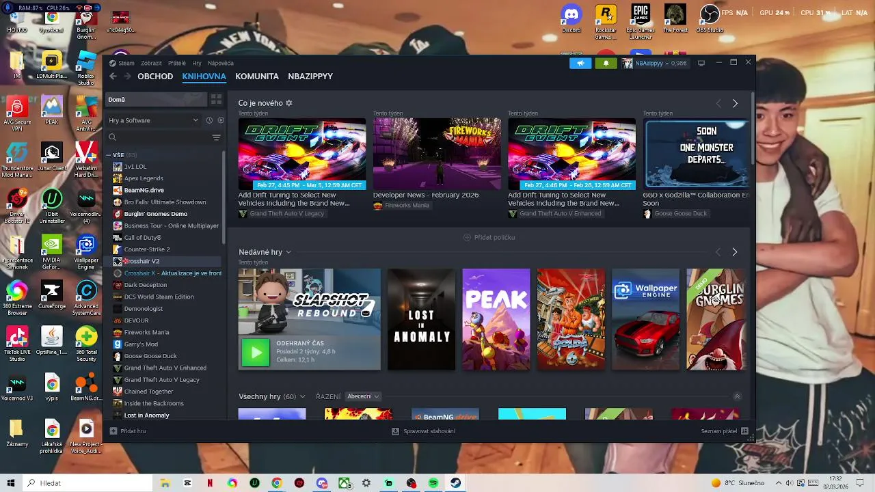
Task: Click the Domů library home button
Action: 156,100
